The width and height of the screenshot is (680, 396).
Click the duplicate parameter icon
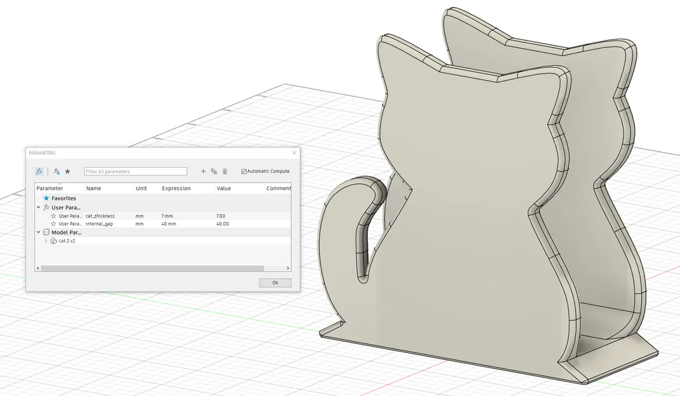[215, 171]
